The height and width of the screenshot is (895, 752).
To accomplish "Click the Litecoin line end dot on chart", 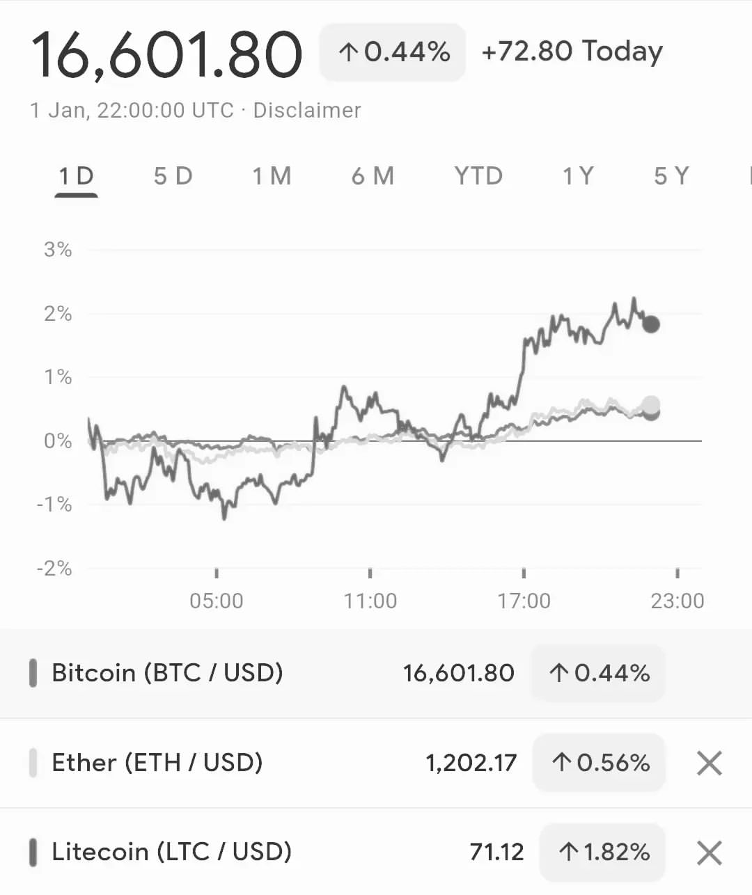I will 651,324.
